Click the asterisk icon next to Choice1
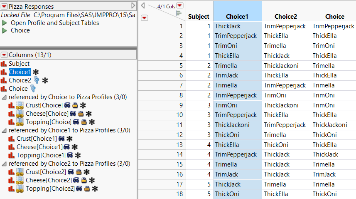This screenshot has height=199, width=356. tap(36, 72)
